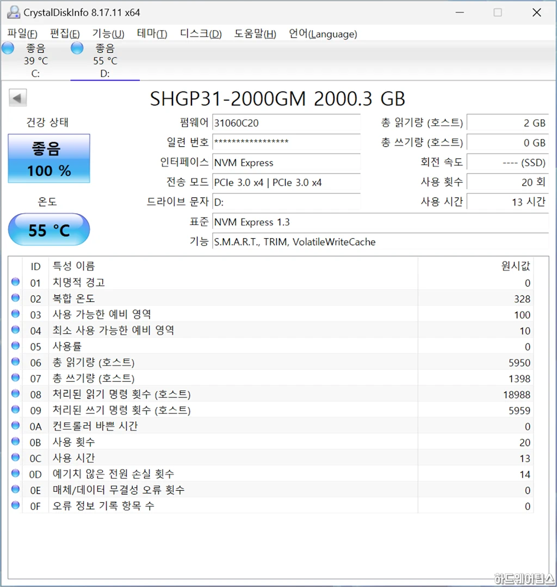Click status dot for 03 사용 가능한 예비 영역
Image resolution: width=557 pixels, height=587 pixels.
[x=15, y=314]
